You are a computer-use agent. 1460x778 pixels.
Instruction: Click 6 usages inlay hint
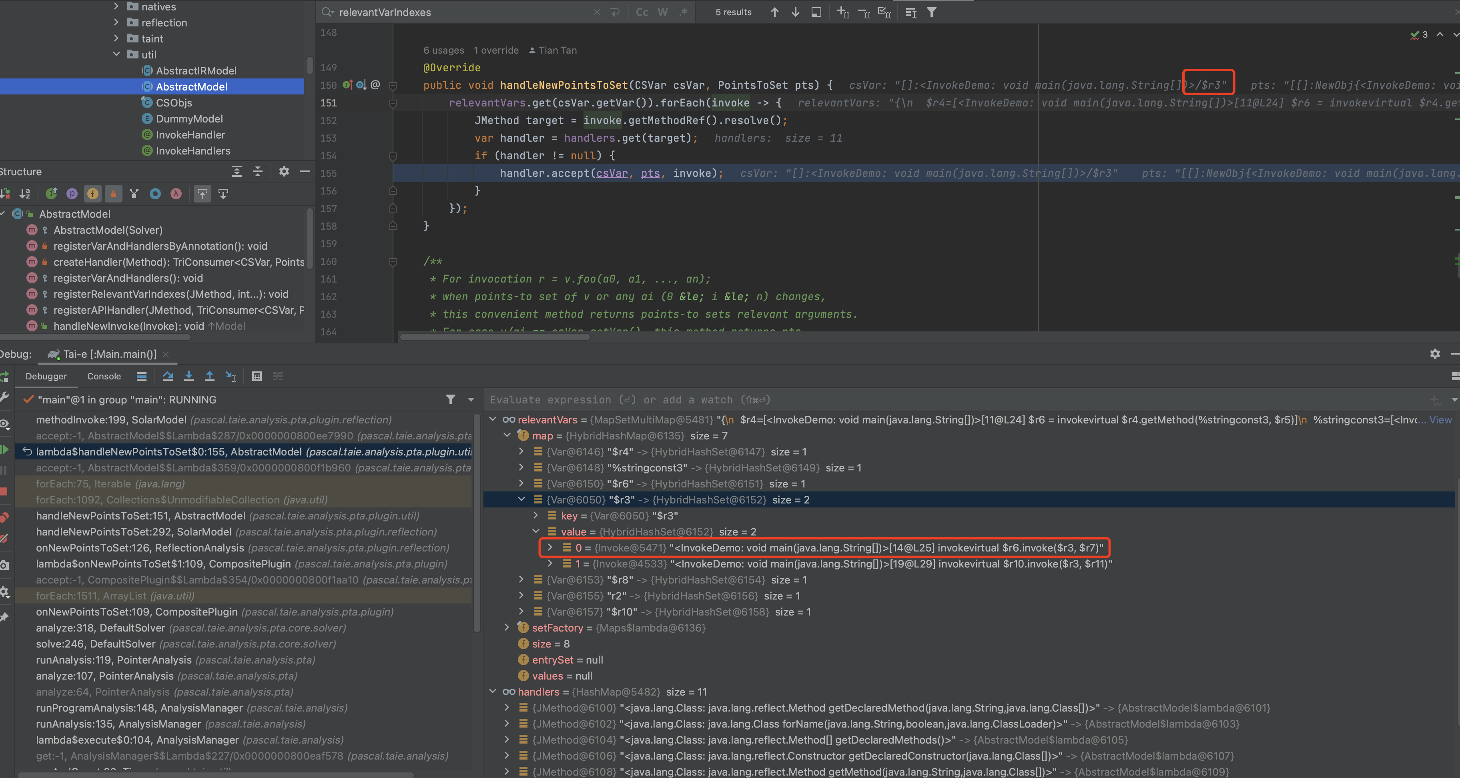443,50
